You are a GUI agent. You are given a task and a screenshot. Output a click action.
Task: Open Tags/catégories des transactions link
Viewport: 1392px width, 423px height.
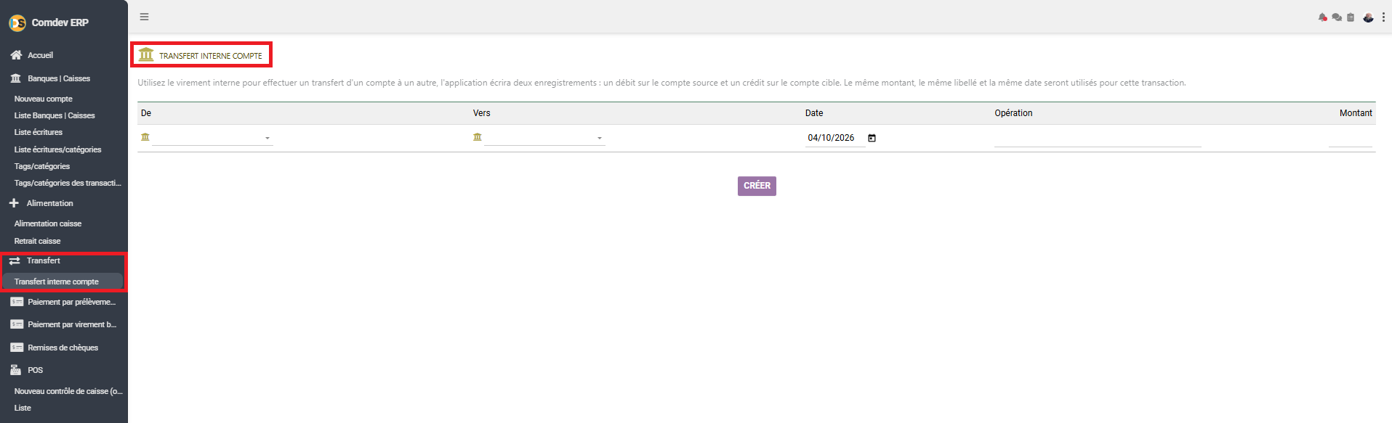pos(68,183)
